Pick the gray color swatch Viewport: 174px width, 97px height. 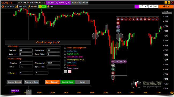66,72
